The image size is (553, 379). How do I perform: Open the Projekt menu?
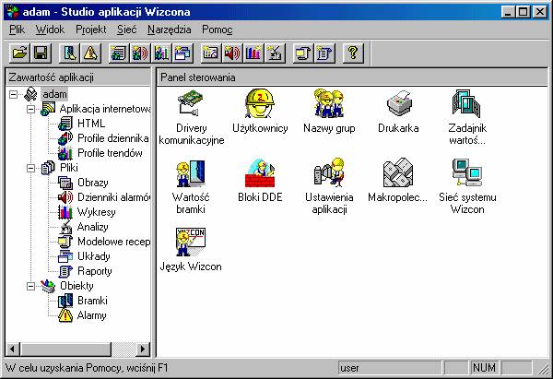91,30
